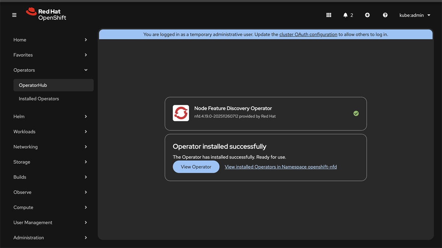Image resolution: width=442 pixels, height=248 pixels.
Task: Open the application launcher grid icon
Action: (x=329, y=15)
